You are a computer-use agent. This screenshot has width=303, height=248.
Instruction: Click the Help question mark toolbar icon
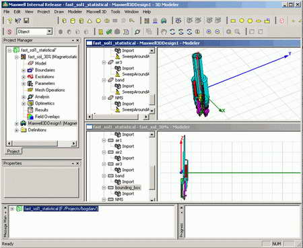tap(9, 21)
